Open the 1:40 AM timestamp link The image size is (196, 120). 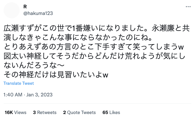[13, 95]
